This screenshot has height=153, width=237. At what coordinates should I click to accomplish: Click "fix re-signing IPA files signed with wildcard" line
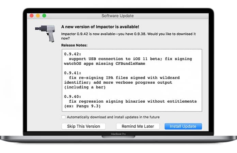124,78
